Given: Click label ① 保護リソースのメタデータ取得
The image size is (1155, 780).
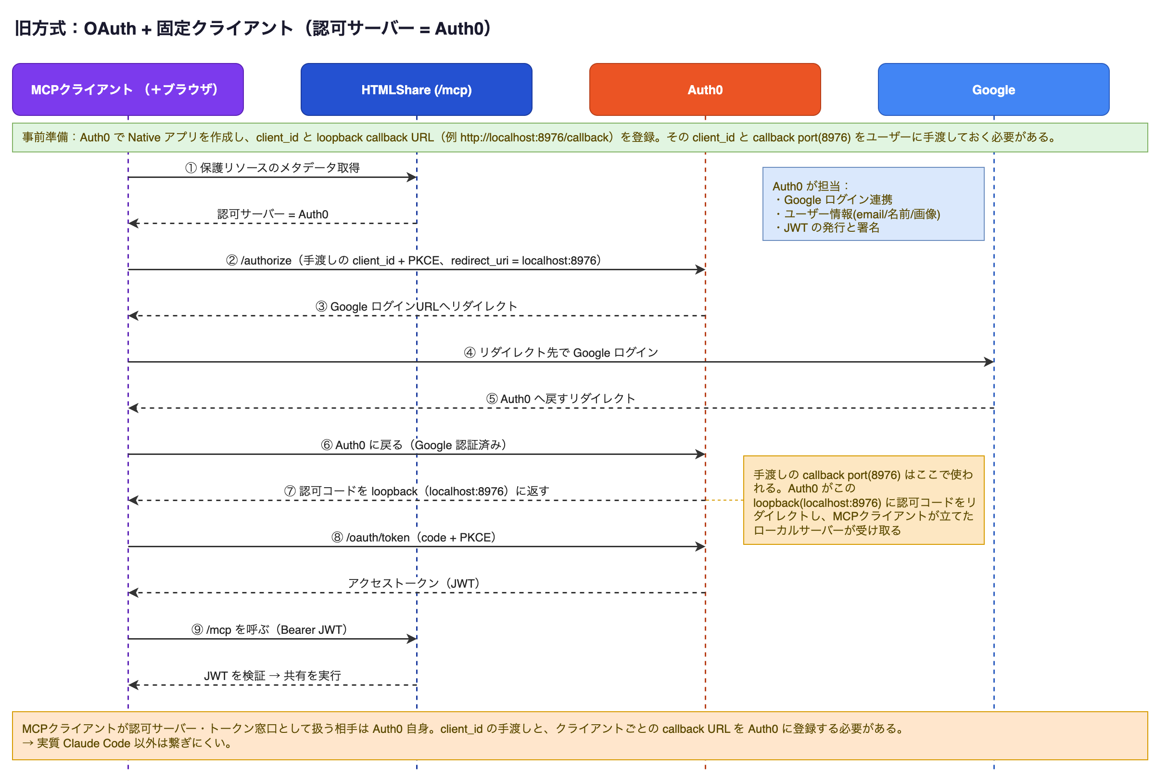Looking at the screenshot, I should click(x=272, y=168).
